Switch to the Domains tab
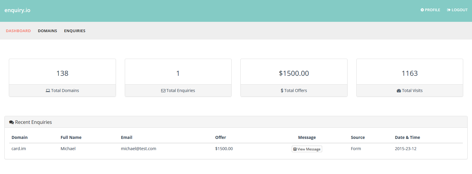The image size is (472, 174). point(47,31)
